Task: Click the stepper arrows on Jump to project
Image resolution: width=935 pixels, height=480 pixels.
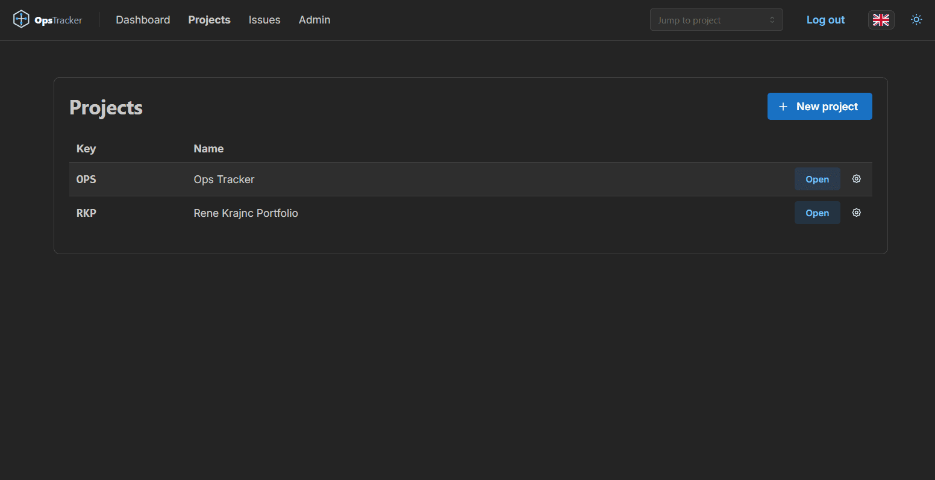Action: 772,19
